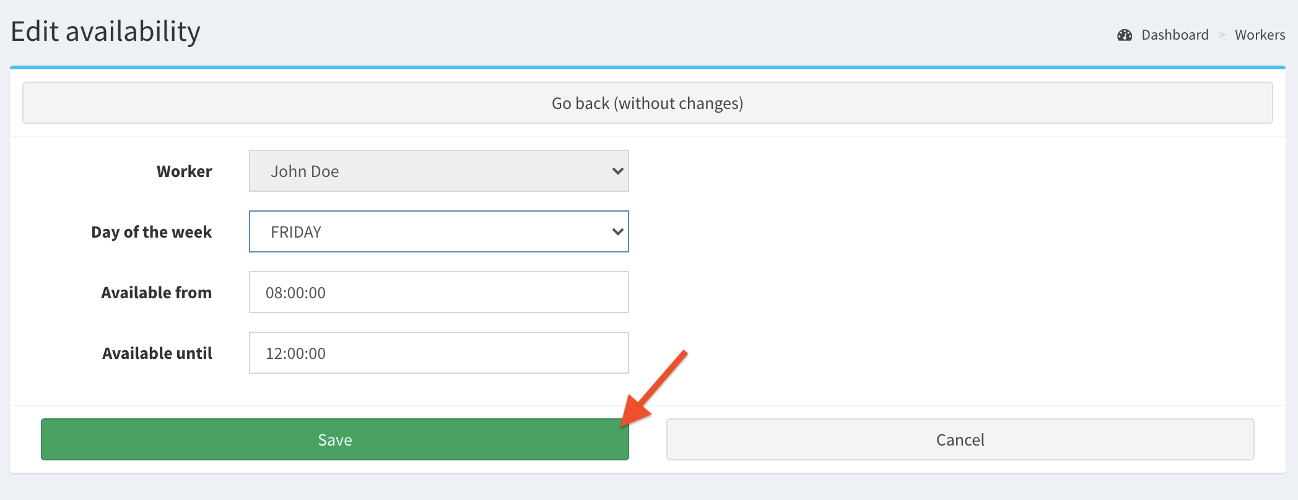
Task: Focus the Available until time field
Action: coord(438,353)
